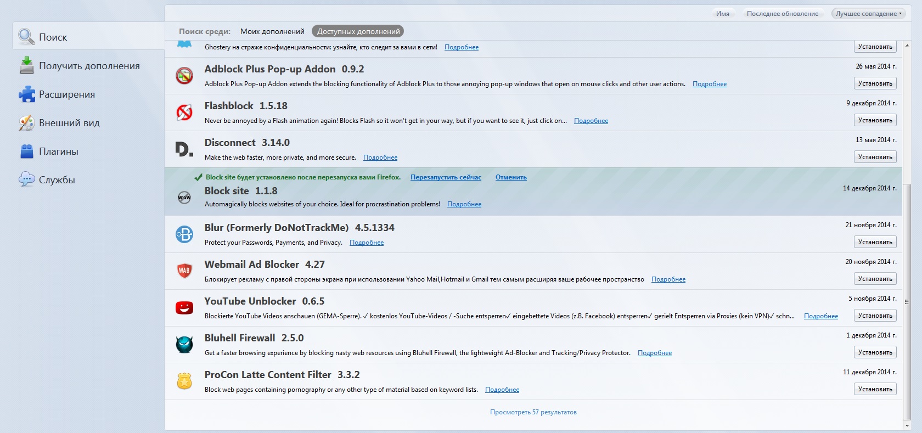922x433 pixels.
Task: Sort by Последнее обновление
Action: 782,14
